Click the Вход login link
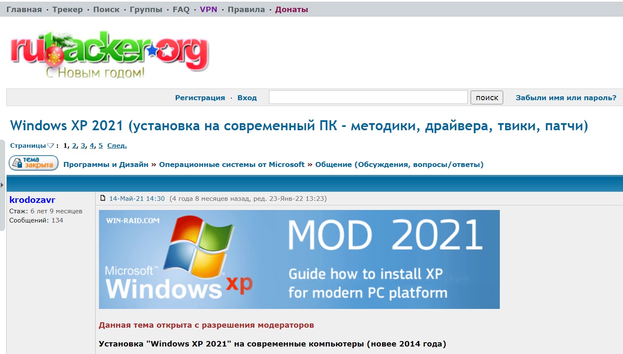623x354 pixels. [x=247, y=98]
